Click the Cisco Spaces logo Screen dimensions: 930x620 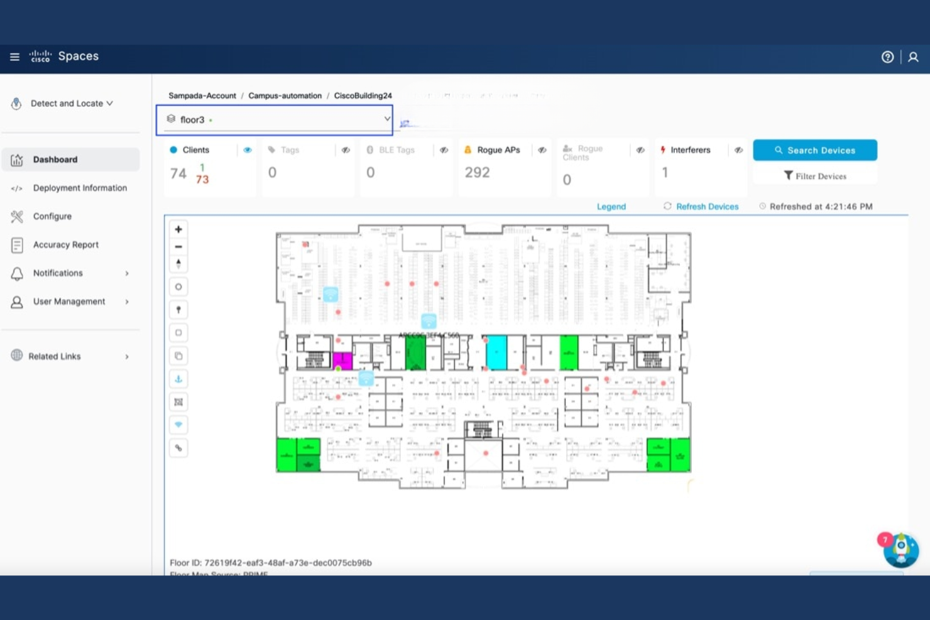64,57
